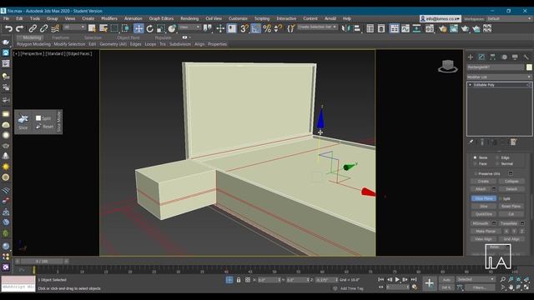
Task: Click the Mirror tool icon
Action: [x=346, y=28]
